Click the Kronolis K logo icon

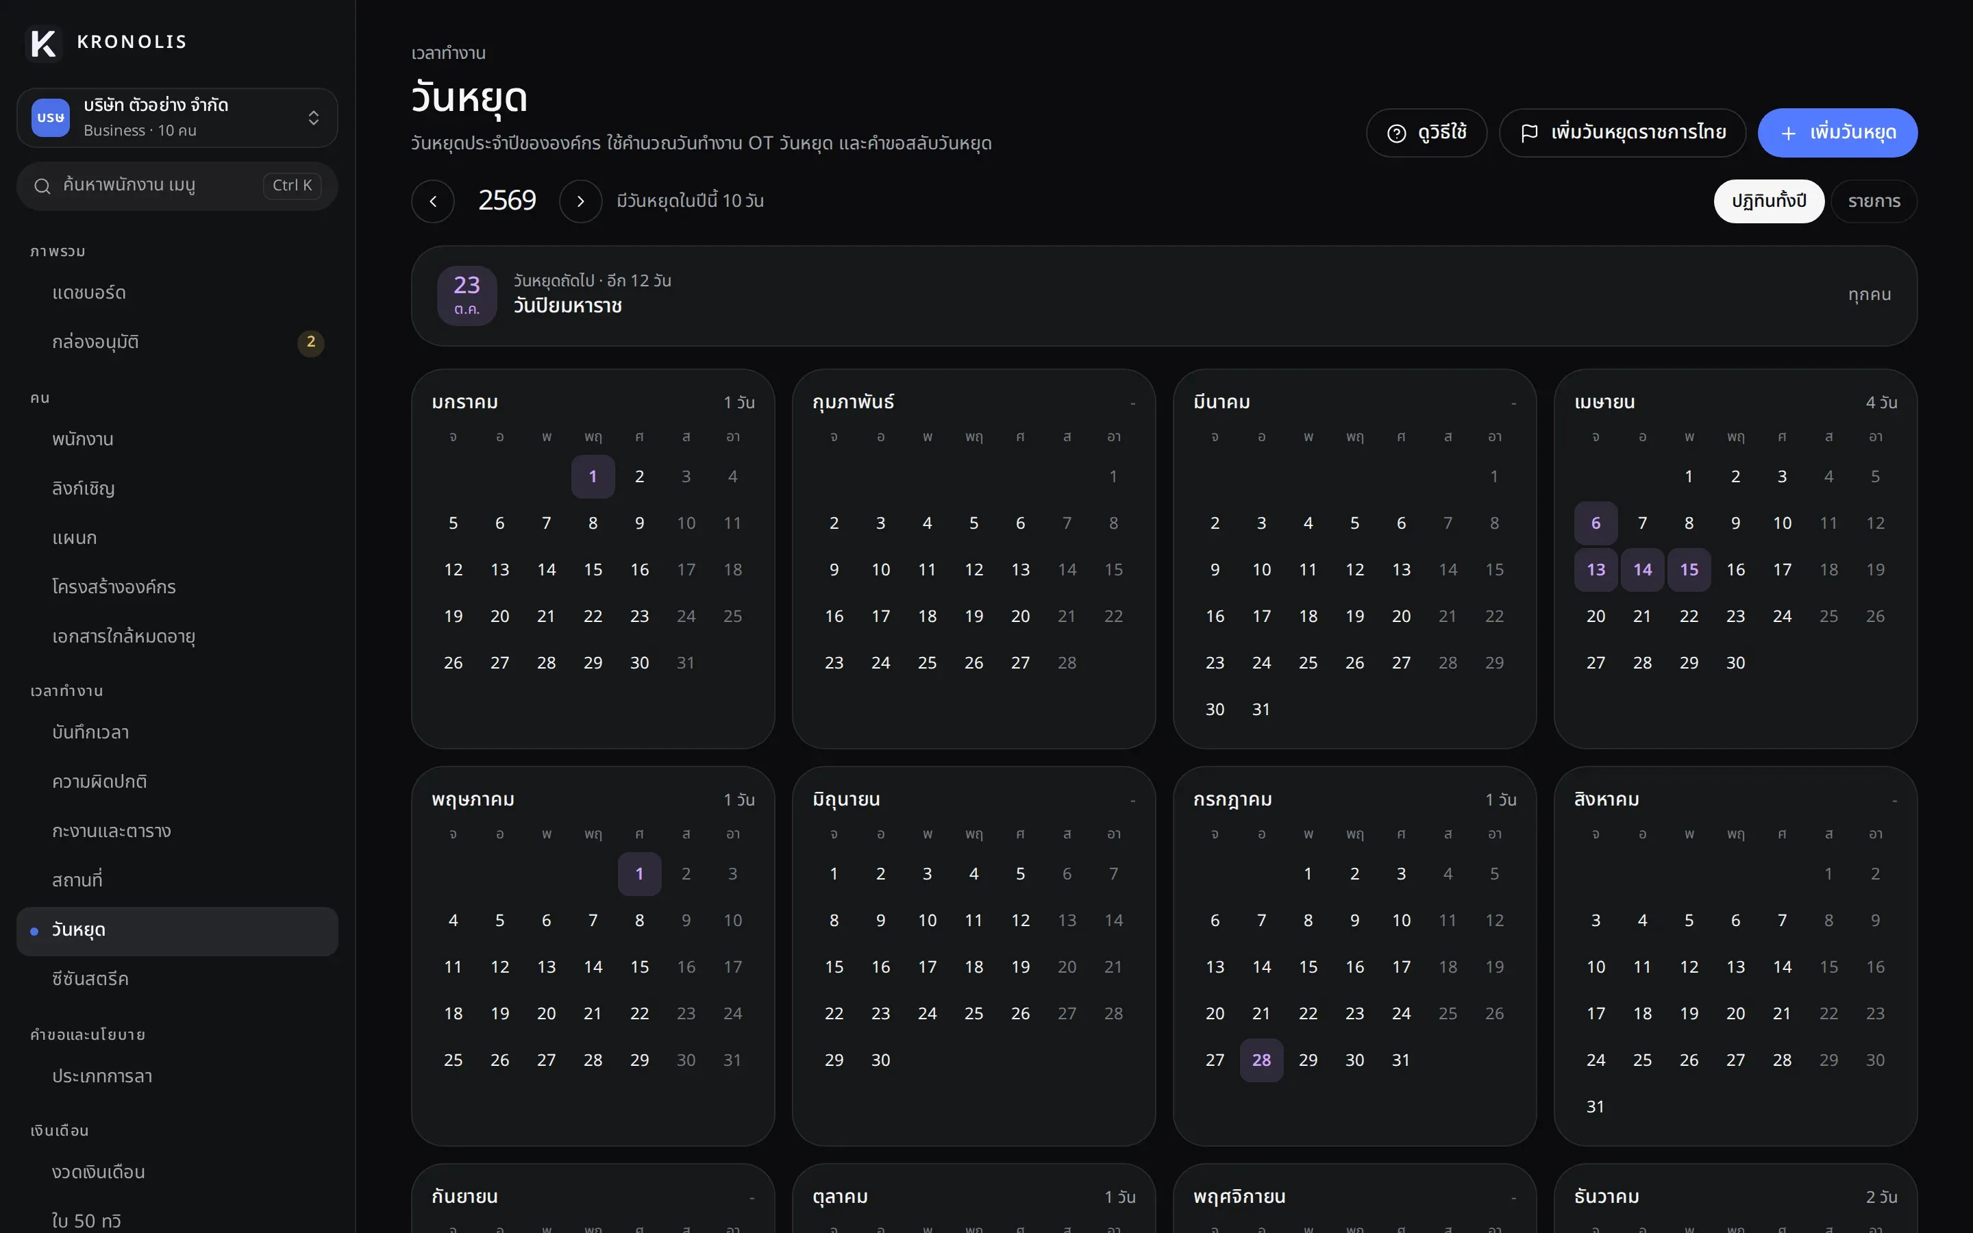coord(43,42)
